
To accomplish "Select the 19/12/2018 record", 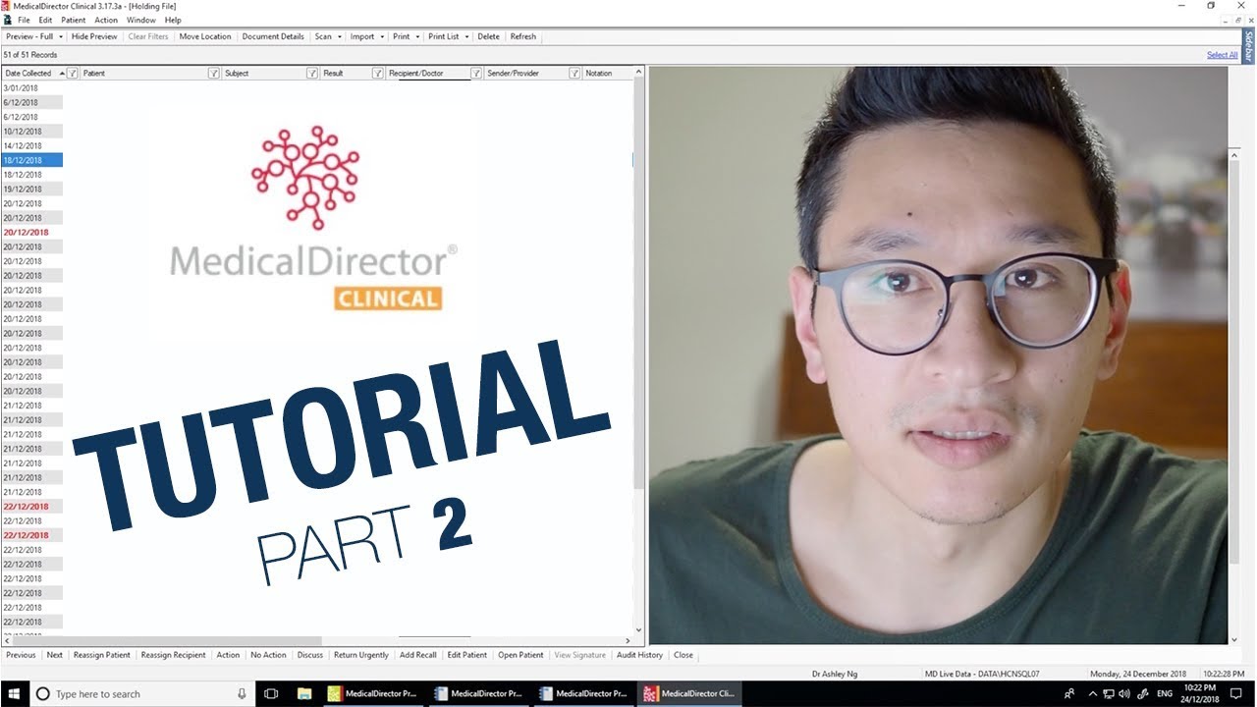I will coord(31,189).
